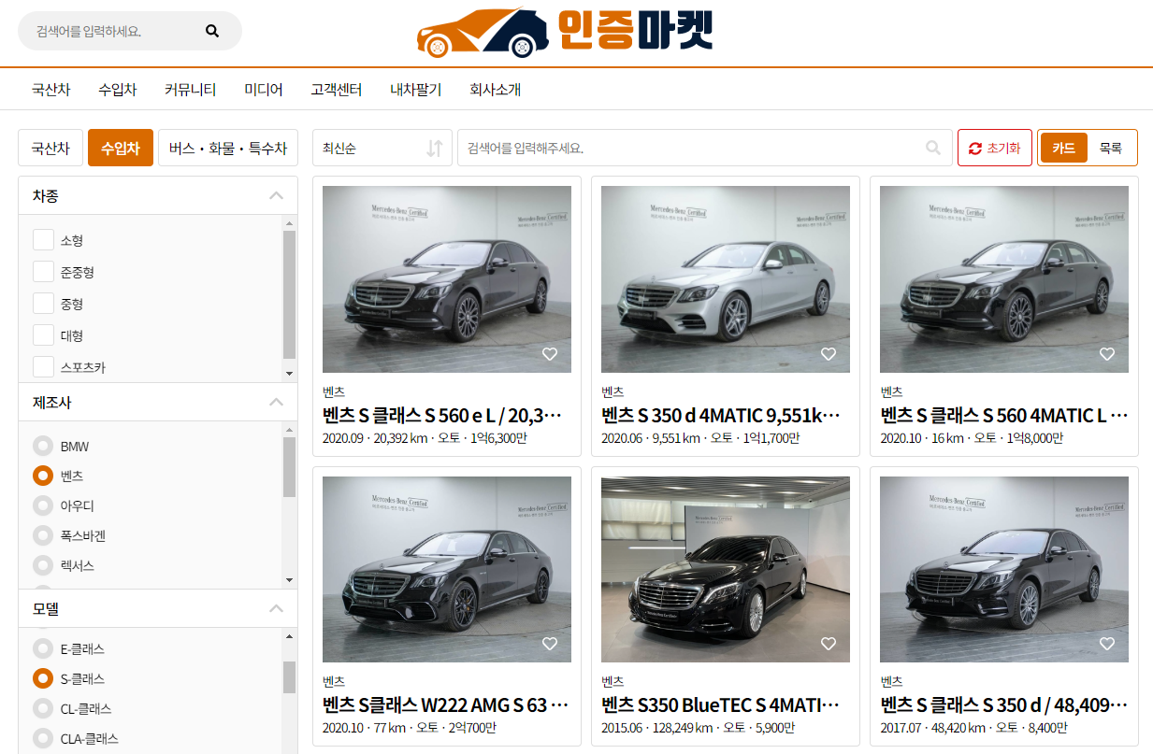Open the 벤츠 S 클래스 S 350 d / 48,409 title

[1004, 704]
